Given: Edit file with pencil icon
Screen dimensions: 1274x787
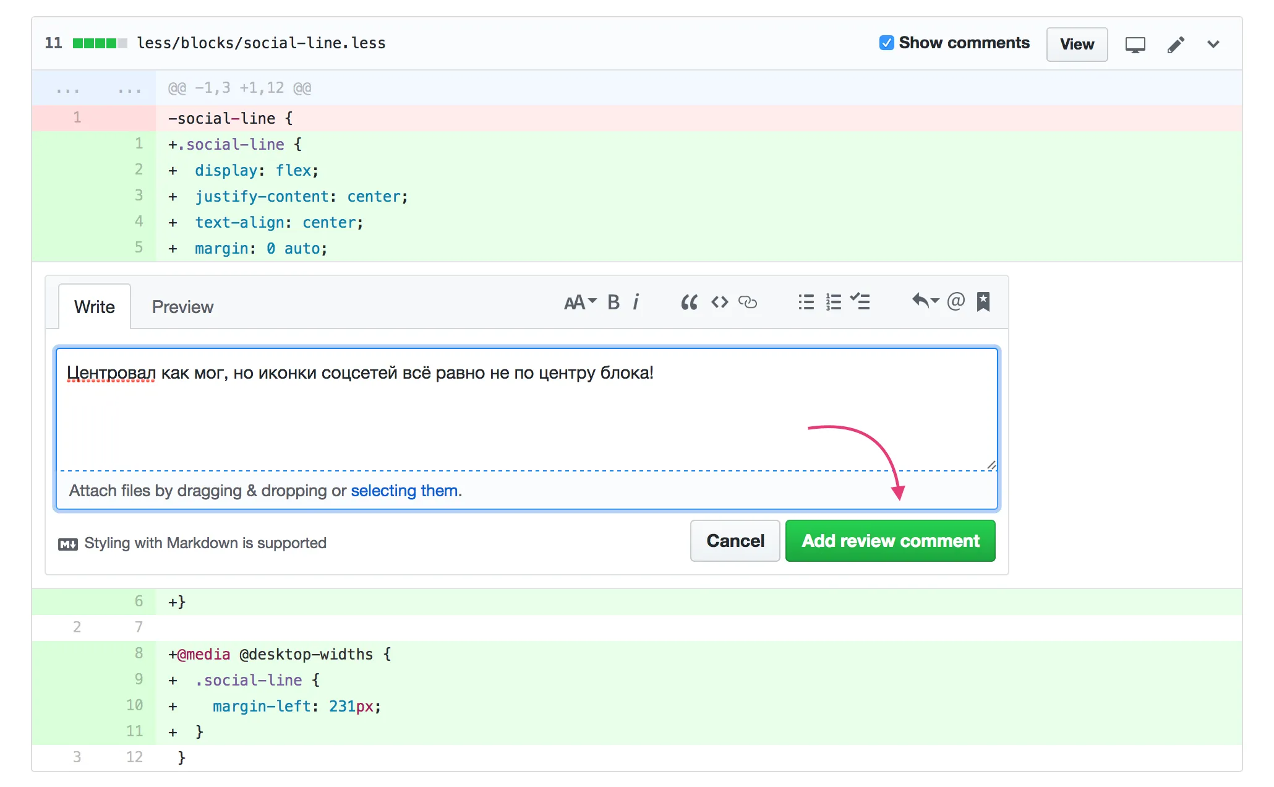Looking at the screenshot, I should tap(1176, 45).
